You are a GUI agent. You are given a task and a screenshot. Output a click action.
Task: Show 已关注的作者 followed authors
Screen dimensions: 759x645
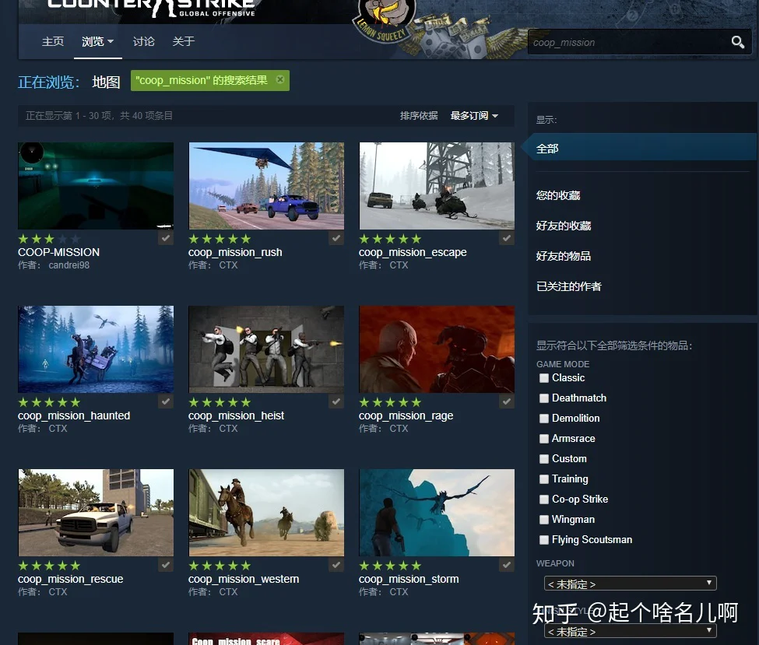click(569, 286)
